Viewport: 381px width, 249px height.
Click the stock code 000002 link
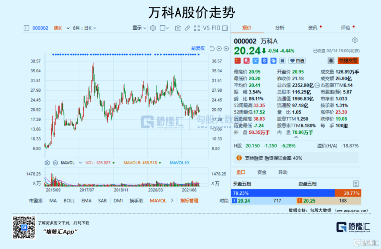tap(40, 28)
